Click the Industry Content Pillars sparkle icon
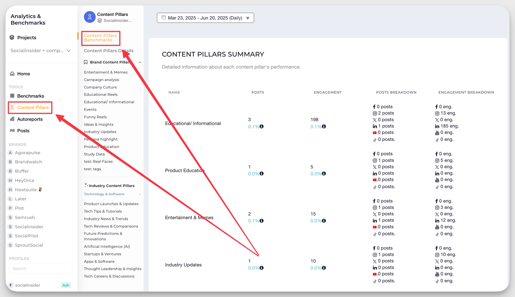 tap(86, 185)
